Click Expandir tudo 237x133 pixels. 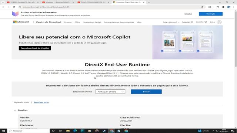pyautogui.click(x=21, y=102)
